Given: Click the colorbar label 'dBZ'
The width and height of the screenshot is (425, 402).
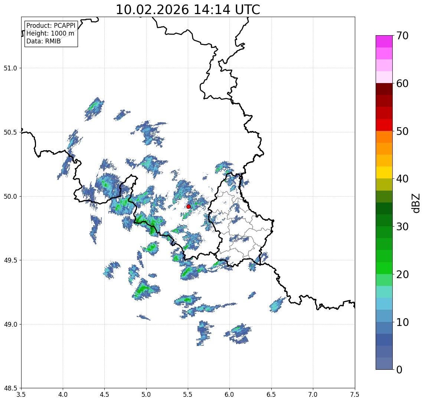Looking at the screenshot, I should click(x=415, y=203).
